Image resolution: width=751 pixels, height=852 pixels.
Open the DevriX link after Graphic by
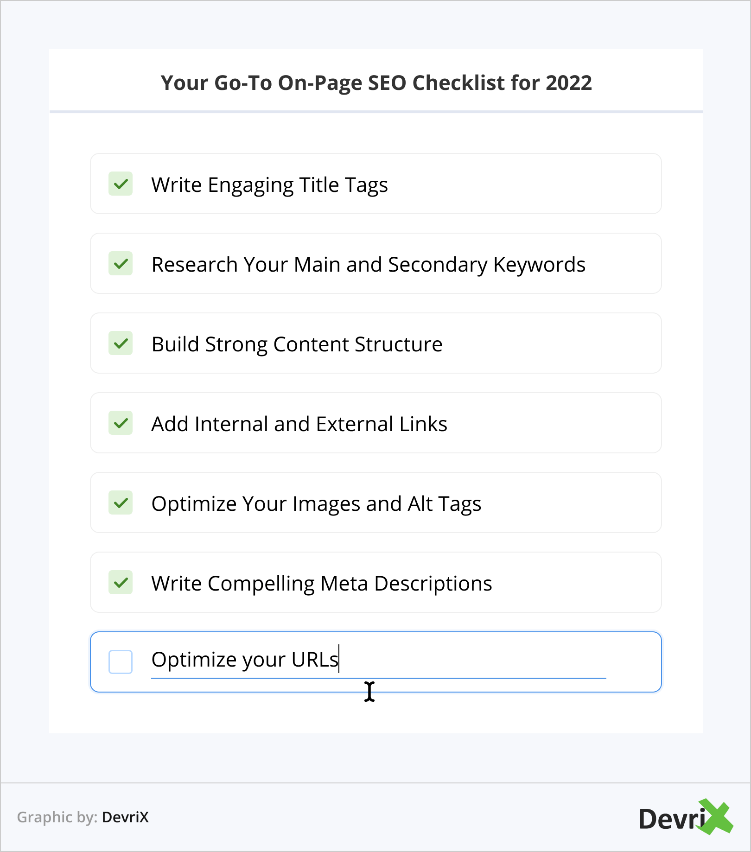[x=125, y=817]
